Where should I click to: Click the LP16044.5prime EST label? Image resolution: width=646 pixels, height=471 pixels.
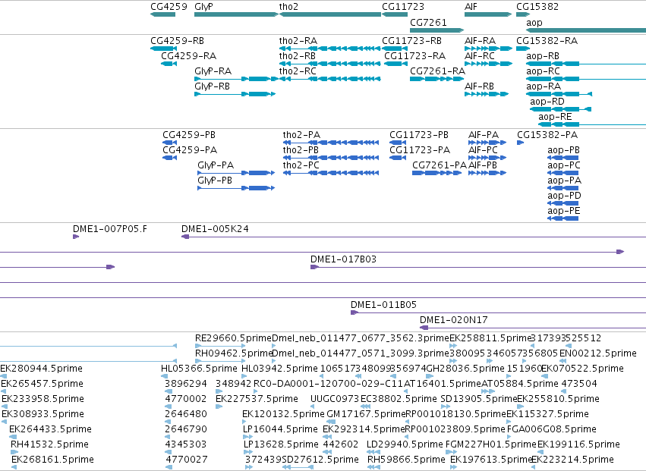pos(281,430)
